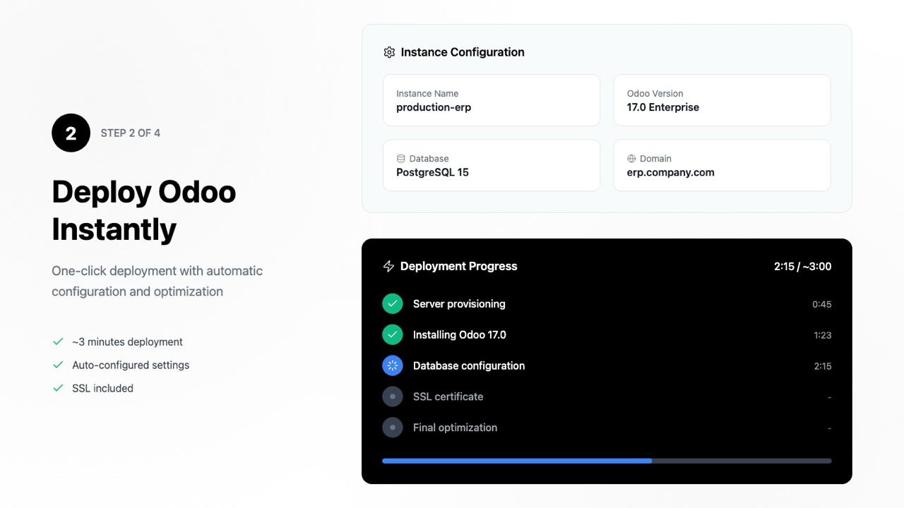Click the ~3 minutes deployment text
The width and height of the screenshot is (904, 508).
127,341
